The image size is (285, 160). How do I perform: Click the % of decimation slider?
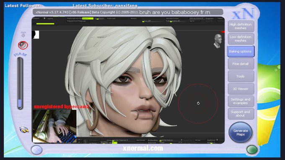point(176,21)
